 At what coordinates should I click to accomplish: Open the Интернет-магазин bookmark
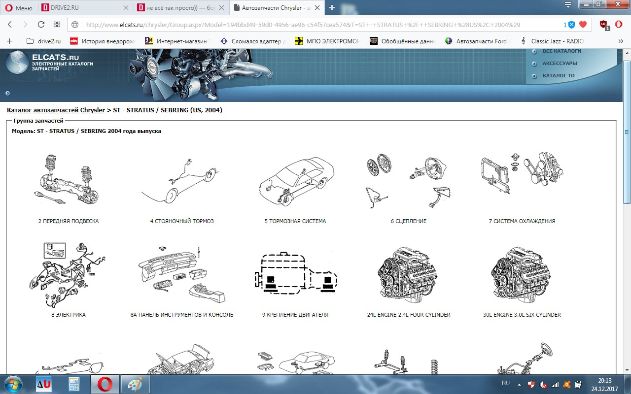177,41
